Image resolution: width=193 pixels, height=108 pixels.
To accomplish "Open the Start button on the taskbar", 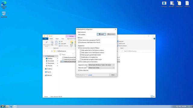I will click(x=3, y=106).
